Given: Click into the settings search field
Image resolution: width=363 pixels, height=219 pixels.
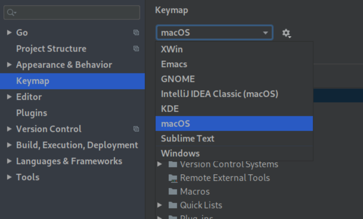Looking at the screenshot, I should pos(72,12).
